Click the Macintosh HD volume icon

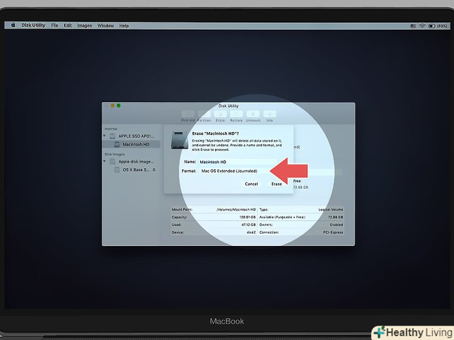pos(117,144)
